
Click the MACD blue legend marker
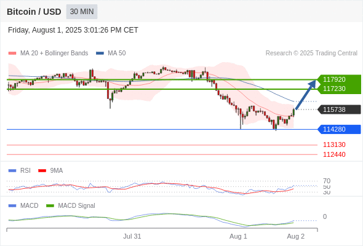12,205
